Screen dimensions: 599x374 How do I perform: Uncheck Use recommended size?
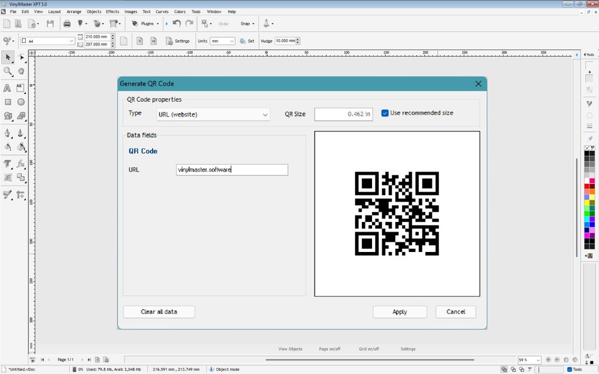coord(385,112)
